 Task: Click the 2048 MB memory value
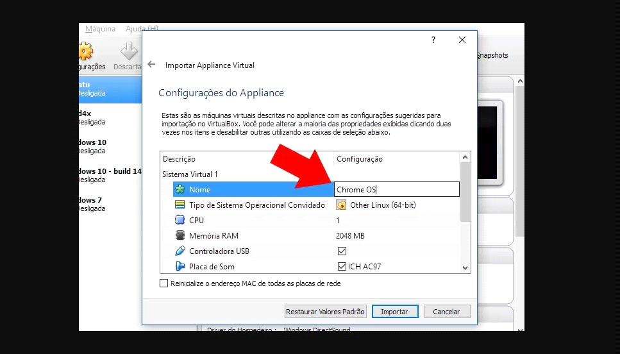(350, 236)
